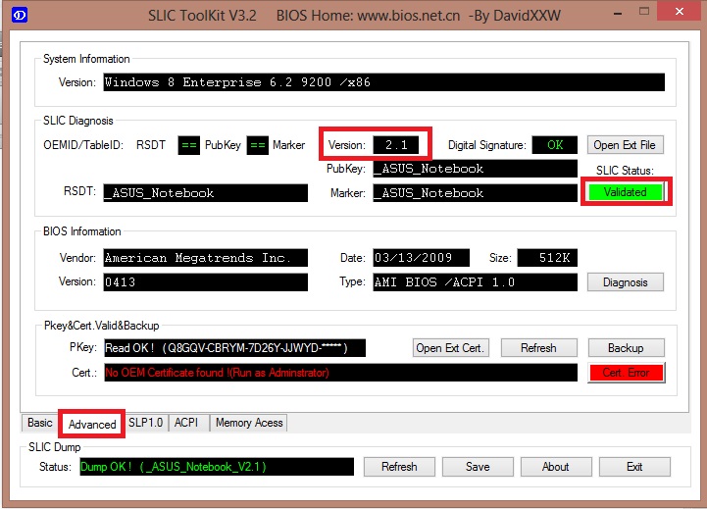Click Refresh in SLIC Dump section
This screenshot has width=707, height=509.
tap(399, 467)
